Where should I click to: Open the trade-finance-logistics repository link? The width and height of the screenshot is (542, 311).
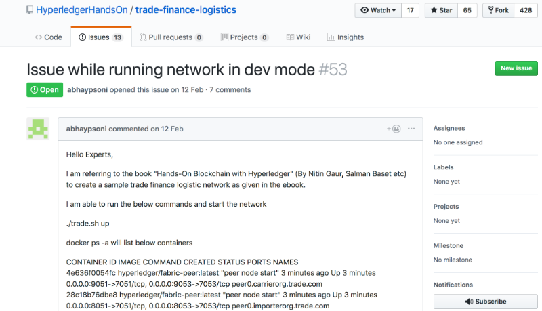click(186, 10)
